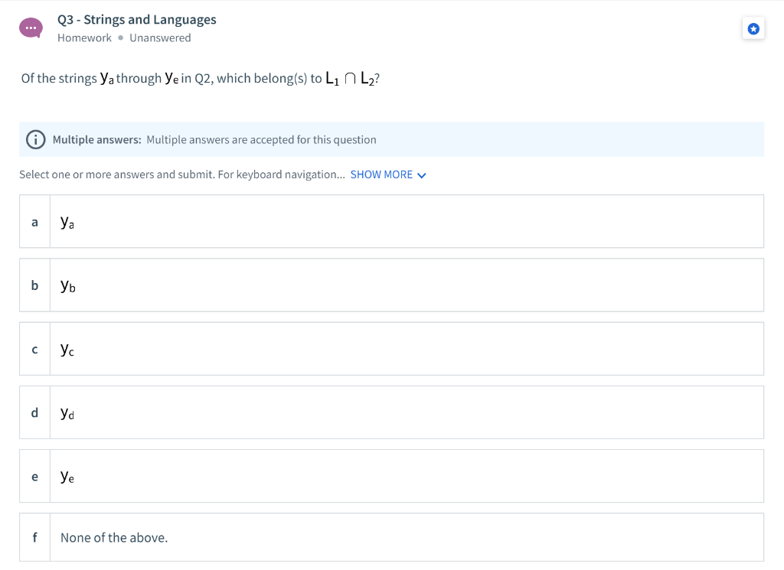Image resolution: width=784 pixels, height=570 pixels.
Task: Select answer option yc
Action: [x=391, y=349]
